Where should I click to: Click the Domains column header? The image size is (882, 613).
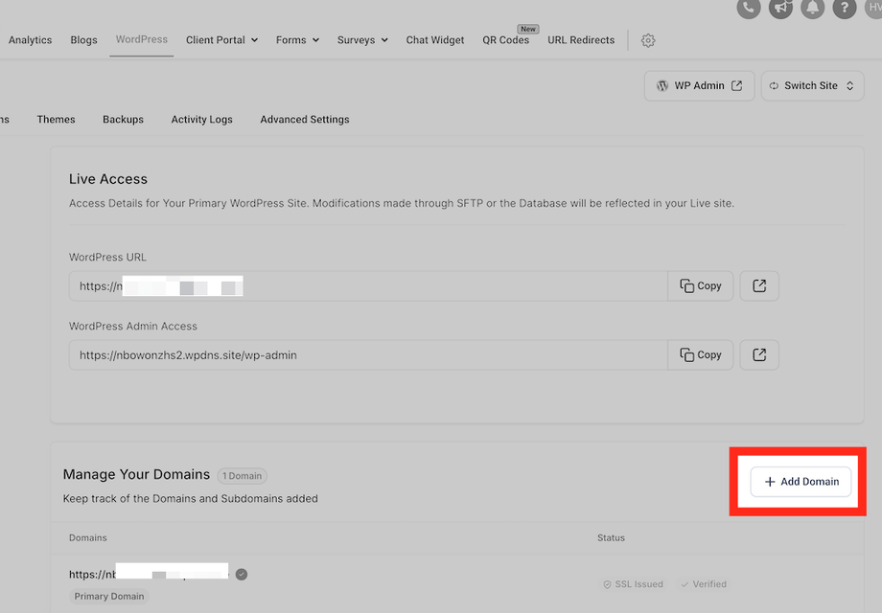coord(88,537)
